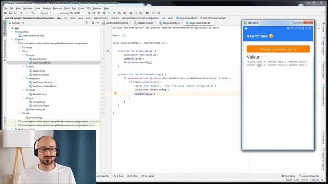Click the UTF-8 encoding status entry

click(304, 180)
